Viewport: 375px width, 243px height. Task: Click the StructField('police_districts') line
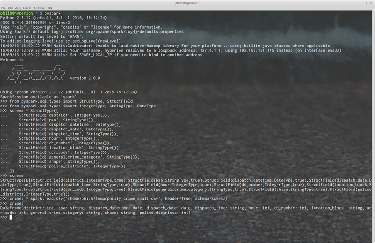74,167
